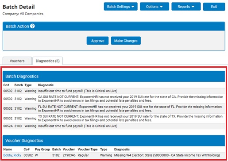Select the CA SUI RATE NOT CURRENT diagnostic
This screenshot has height=161, width=228.
tap(131, 99)
